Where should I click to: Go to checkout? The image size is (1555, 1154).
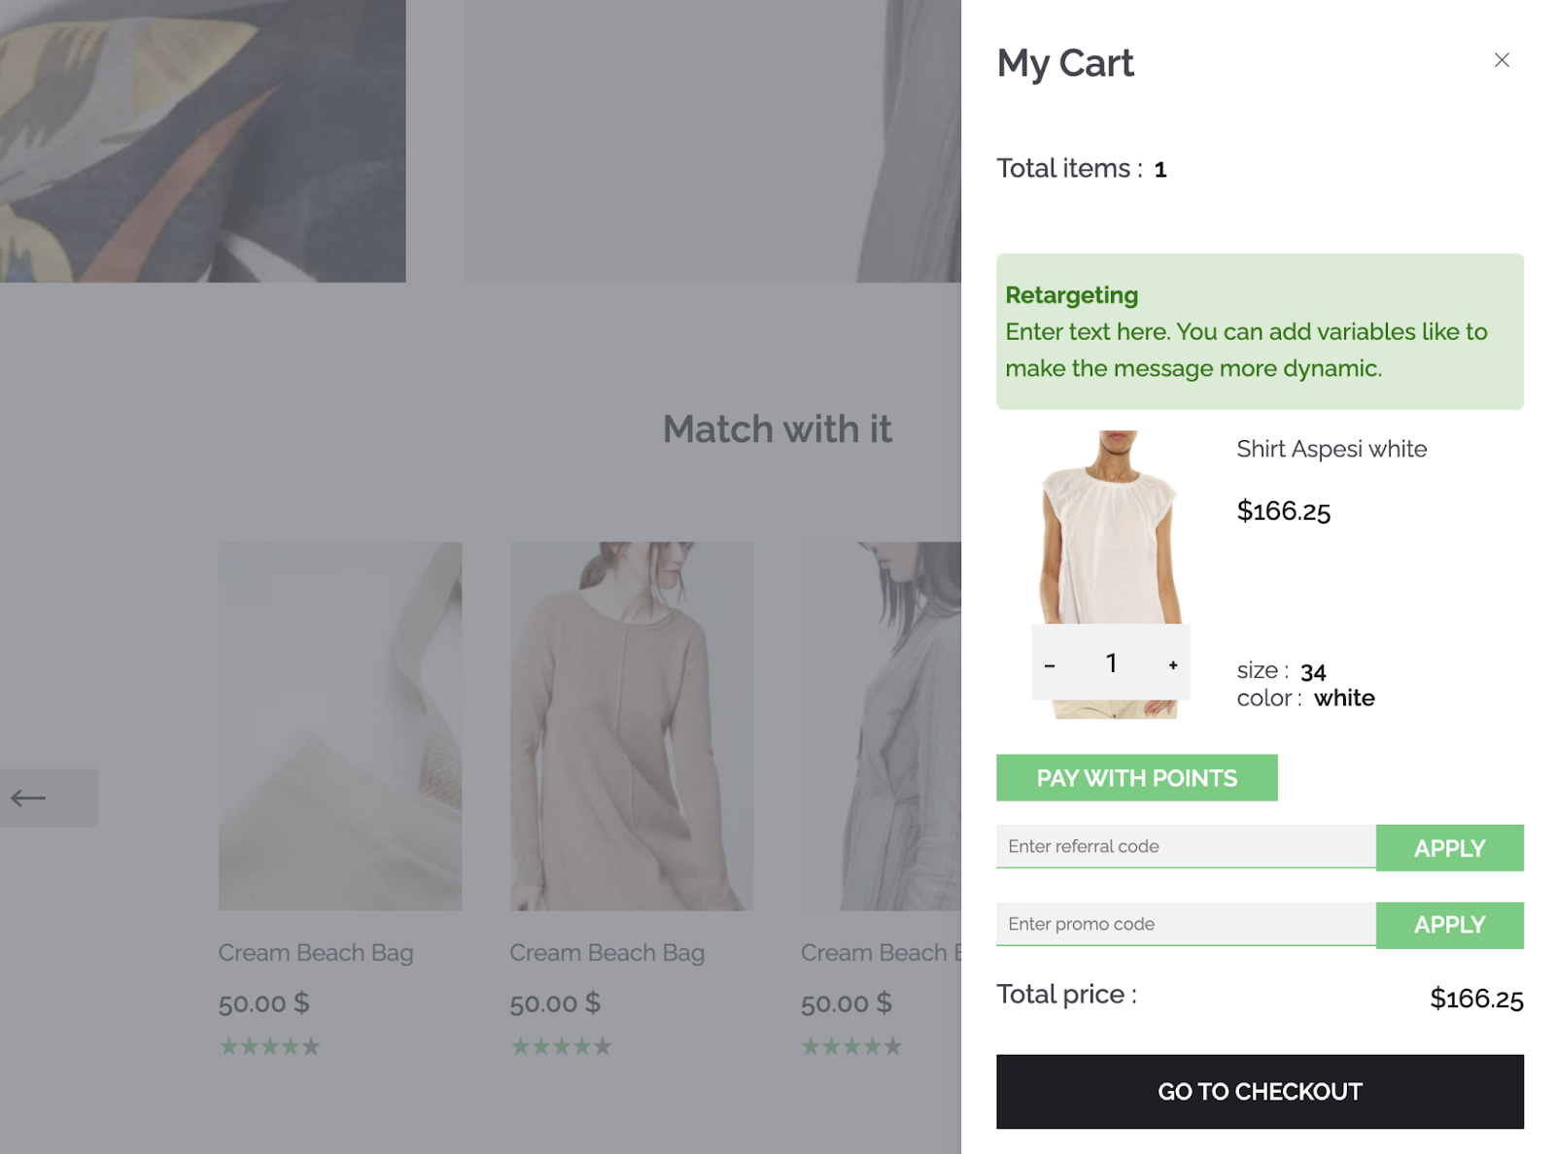pos(1260,1092)
